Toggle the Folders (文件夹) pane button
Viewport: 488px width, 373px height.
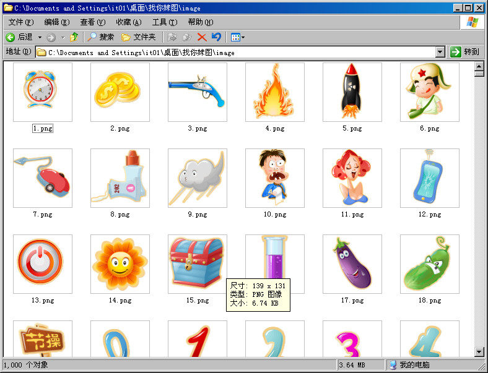click(139, 37)
